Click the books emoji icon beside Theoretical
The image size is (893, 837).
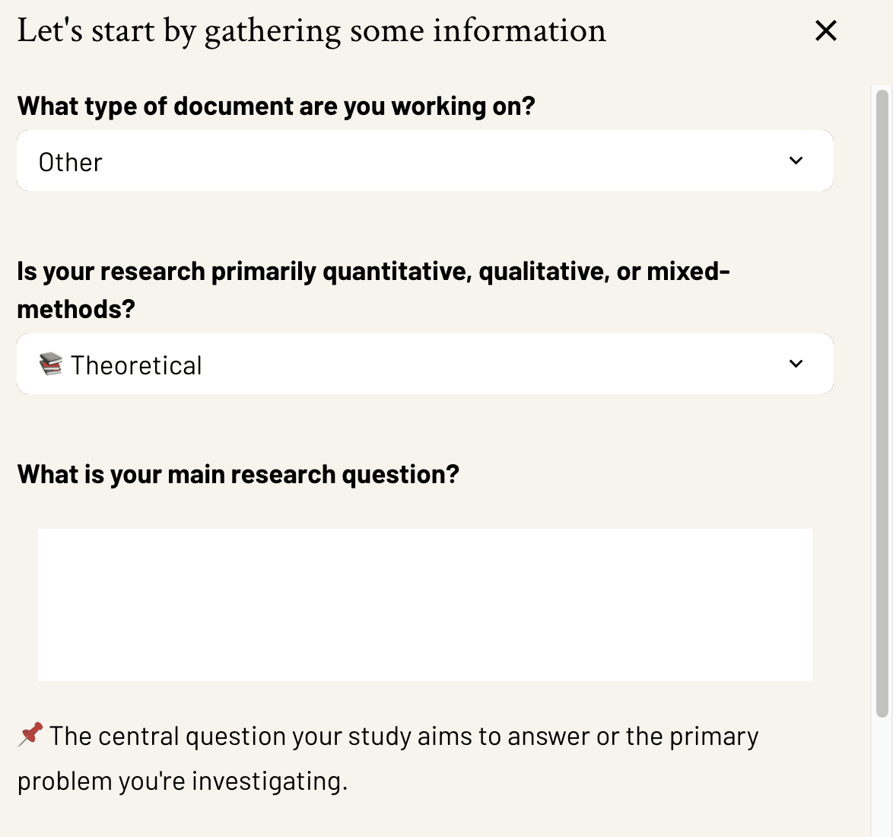pos(51,364)
